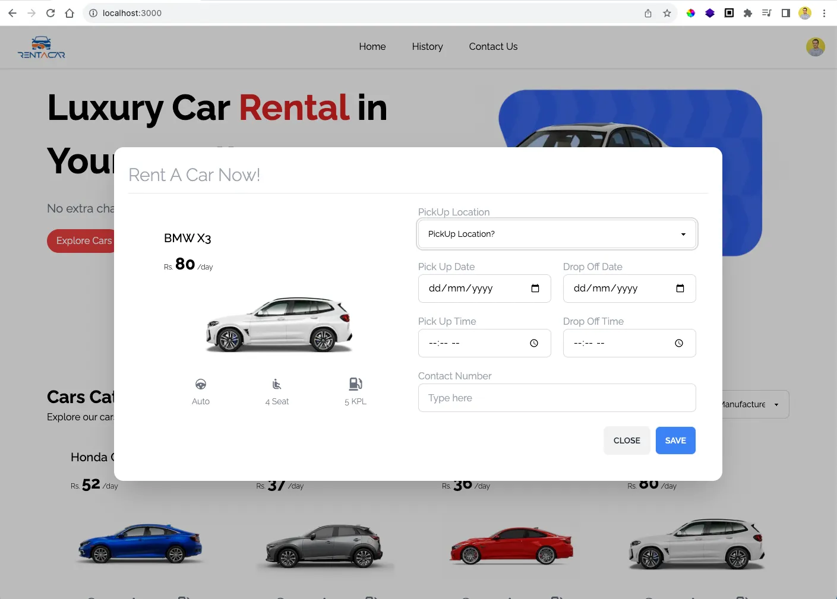Open the purple diamond extension icon
837x599 pixels.
(x=710, y=13)
